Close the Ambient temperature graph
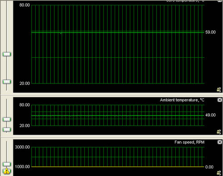 tap(219, 100)
